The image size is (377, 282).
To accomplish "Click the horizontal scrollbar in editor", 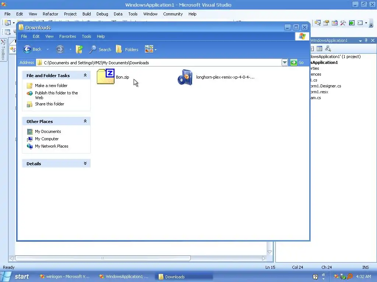I will click(103, 258).
